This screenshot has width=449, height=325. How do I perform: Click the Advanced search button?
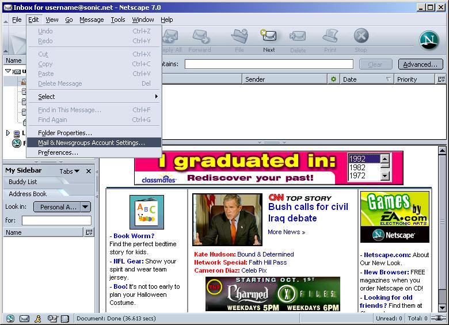coord(420,64)
